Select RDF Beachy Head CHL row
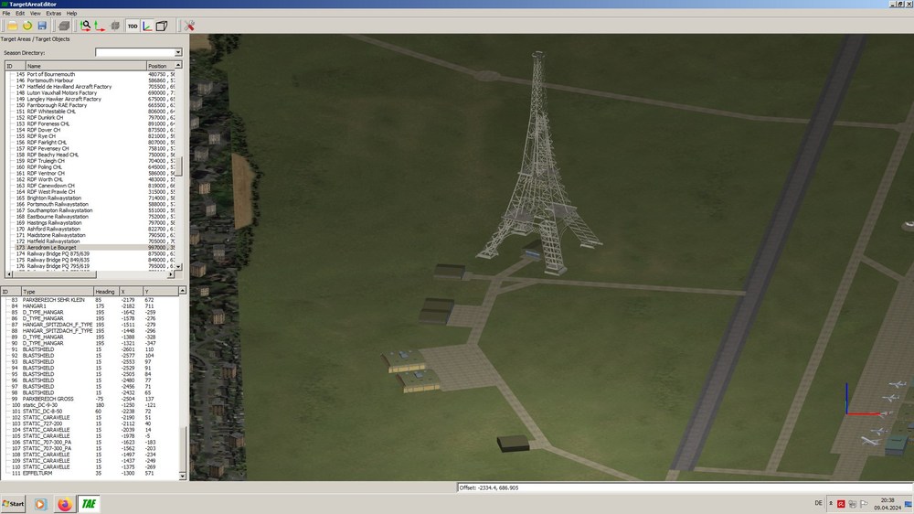Viewport: 914px width, 514px height. coord(90,155)
